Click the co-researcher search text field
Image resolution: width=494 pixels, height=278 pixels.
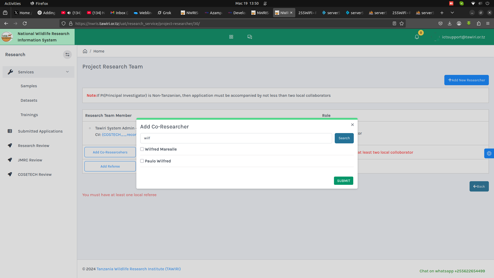(x=236, y=138)
